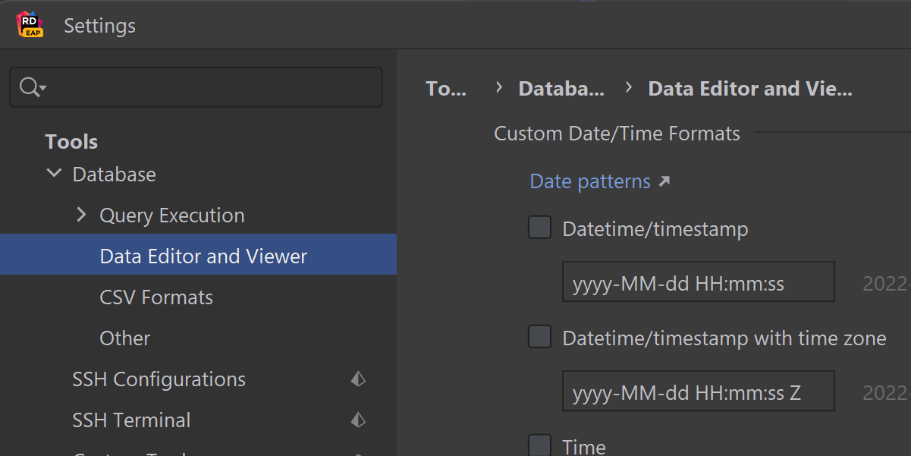Screen dimensions: 911x456
Task: Click the breadcrumb chevron after Tools
Action: point(498,88)
